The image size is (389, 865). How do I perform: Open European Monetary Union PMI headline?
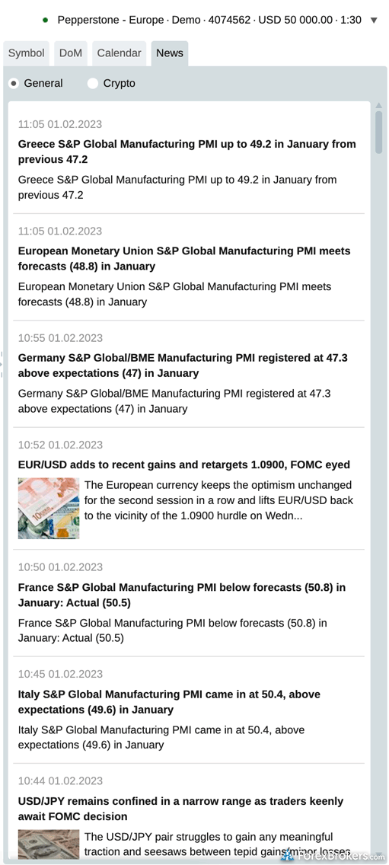(x=184, y=259)
